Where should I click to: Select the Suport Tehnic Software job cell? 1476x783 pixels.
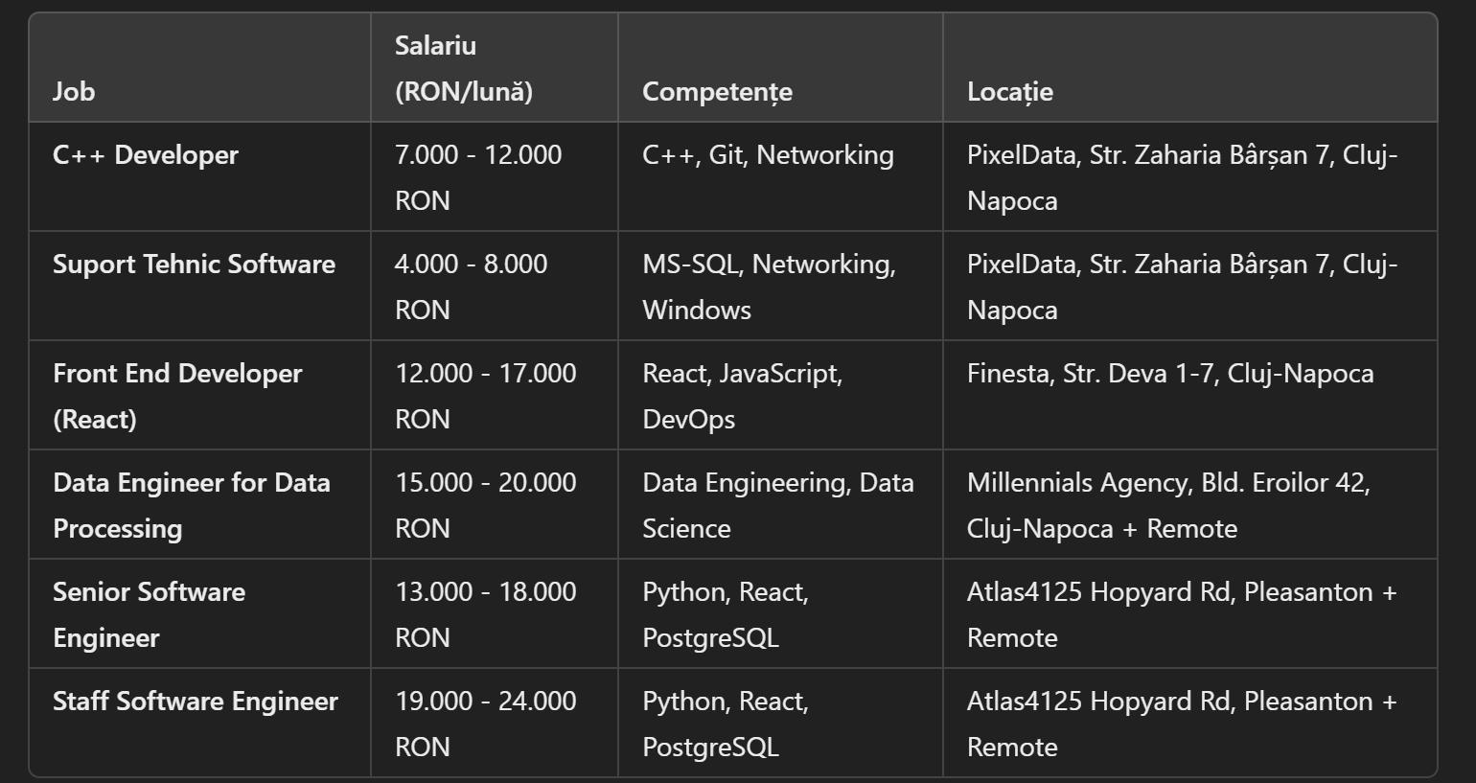[x=194, y=265]
